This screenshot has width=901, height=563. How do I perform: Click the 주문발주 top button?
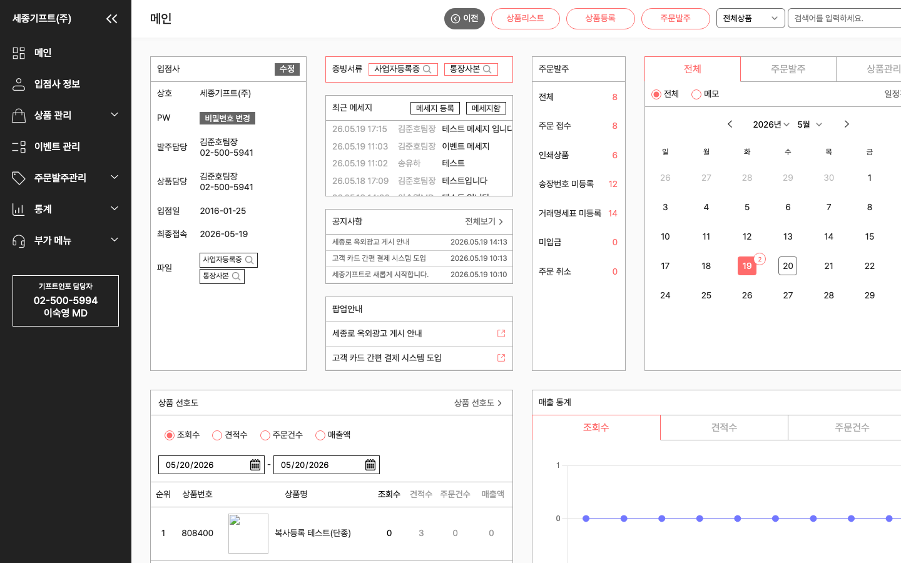coord(676,19)
